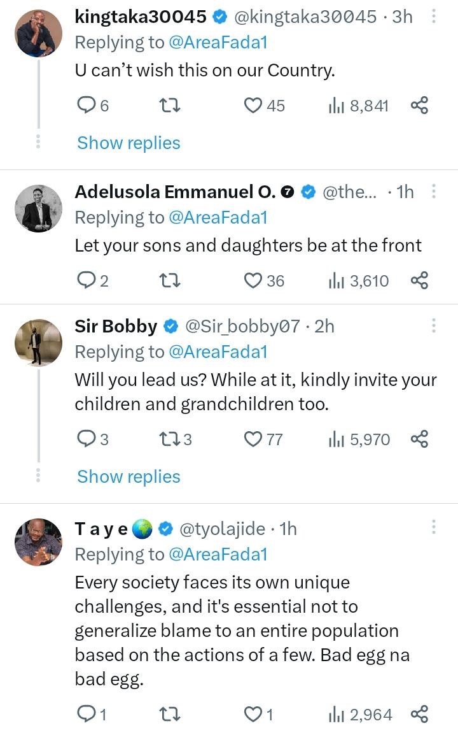The height and width of the screenshot is (735, 458).
Task: Like Adelusola Emmanuel's tweet
Action: coord(254,280)
